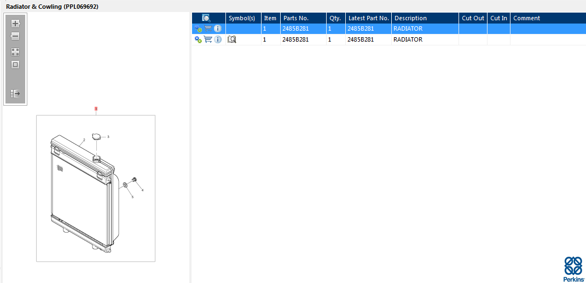
Task: Click the red item 1 marker above diagram
Action: 96,109
